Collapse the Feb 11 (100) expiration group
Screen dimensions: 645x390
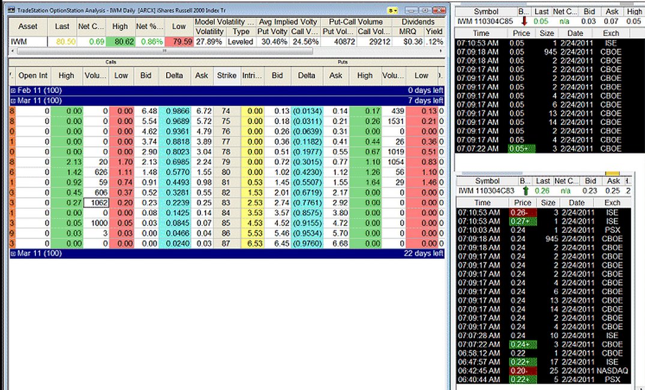[13, 89]
